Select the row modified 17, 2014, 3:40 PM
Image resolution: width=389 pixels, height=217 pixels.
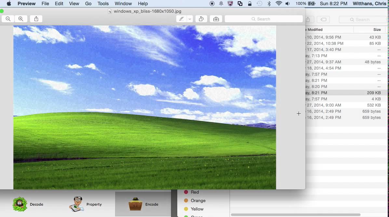(x=346, y=50)
